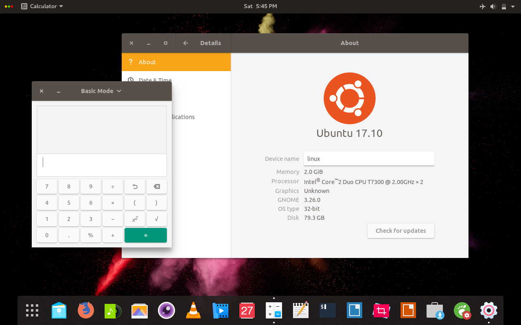521x325 pixels.
Task: Click the percent key in Calculator
Action: point(91,235)
